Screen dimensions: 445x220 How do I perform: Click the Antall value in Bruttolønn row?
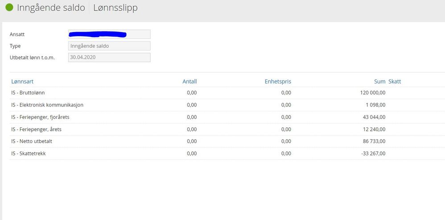(192, 93)
